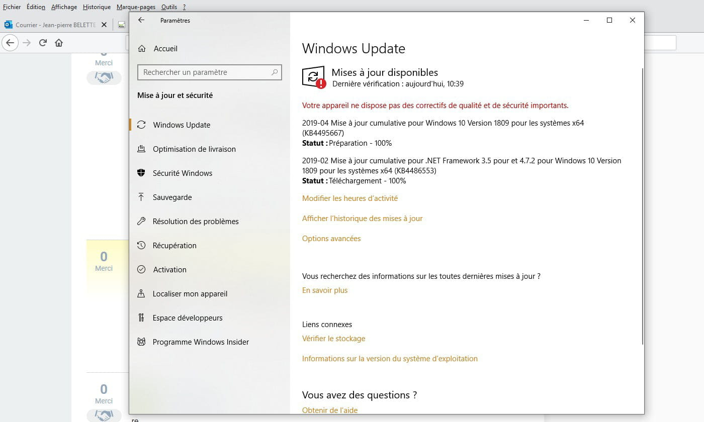The image size is (704, 422).
Task: Click the Accueil label in Settings
Action: [165, 49]
